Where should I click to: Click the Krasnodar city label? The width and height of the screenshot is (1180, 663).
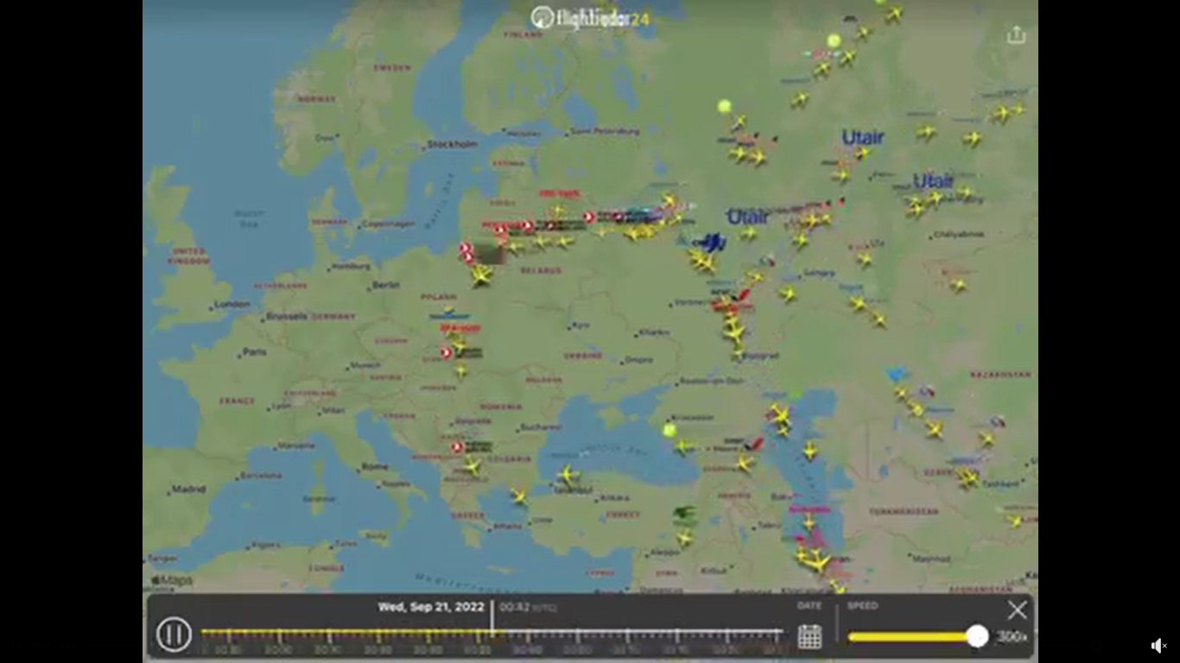coord(692,417)
